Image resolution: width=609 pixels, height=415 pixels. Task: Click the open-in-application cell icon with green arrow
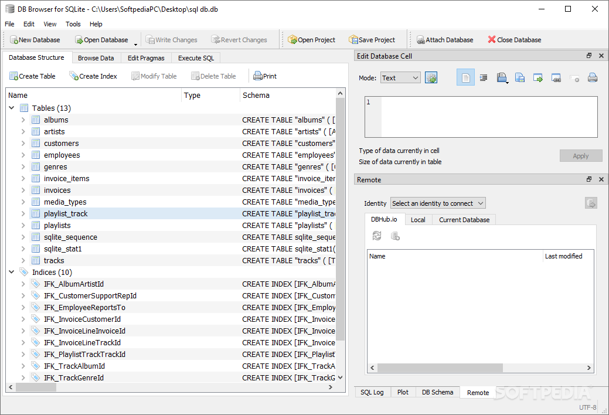(x=538, y=78)
